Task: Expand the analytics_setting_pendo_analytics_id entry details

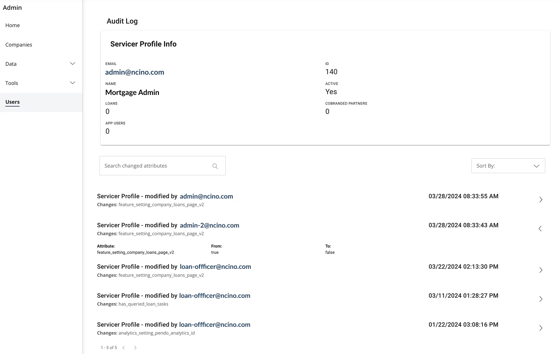Action: pyautogui.click(x=540, y=328)
